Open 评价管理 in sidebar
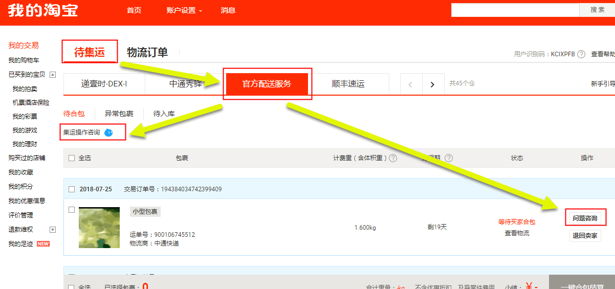This screenshot has height=289, width=615. (x=20, y=215)
